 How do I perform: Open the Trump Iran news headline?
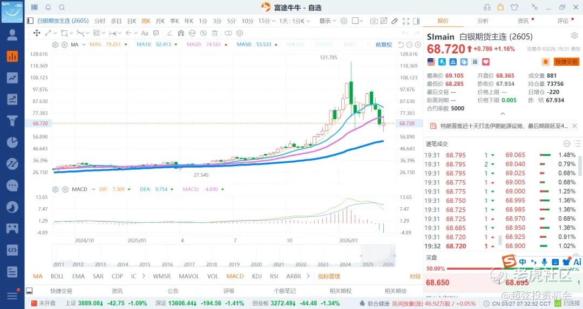coord(504,126)
